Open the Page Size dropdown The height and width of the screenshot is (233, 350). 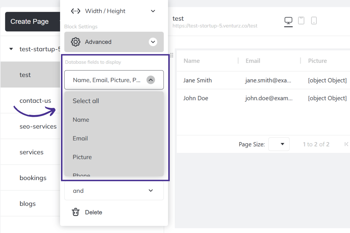[279, 144]
